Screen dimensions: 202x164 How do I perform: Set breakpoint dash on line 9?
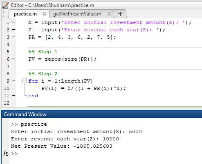click(x=14, y=81)
